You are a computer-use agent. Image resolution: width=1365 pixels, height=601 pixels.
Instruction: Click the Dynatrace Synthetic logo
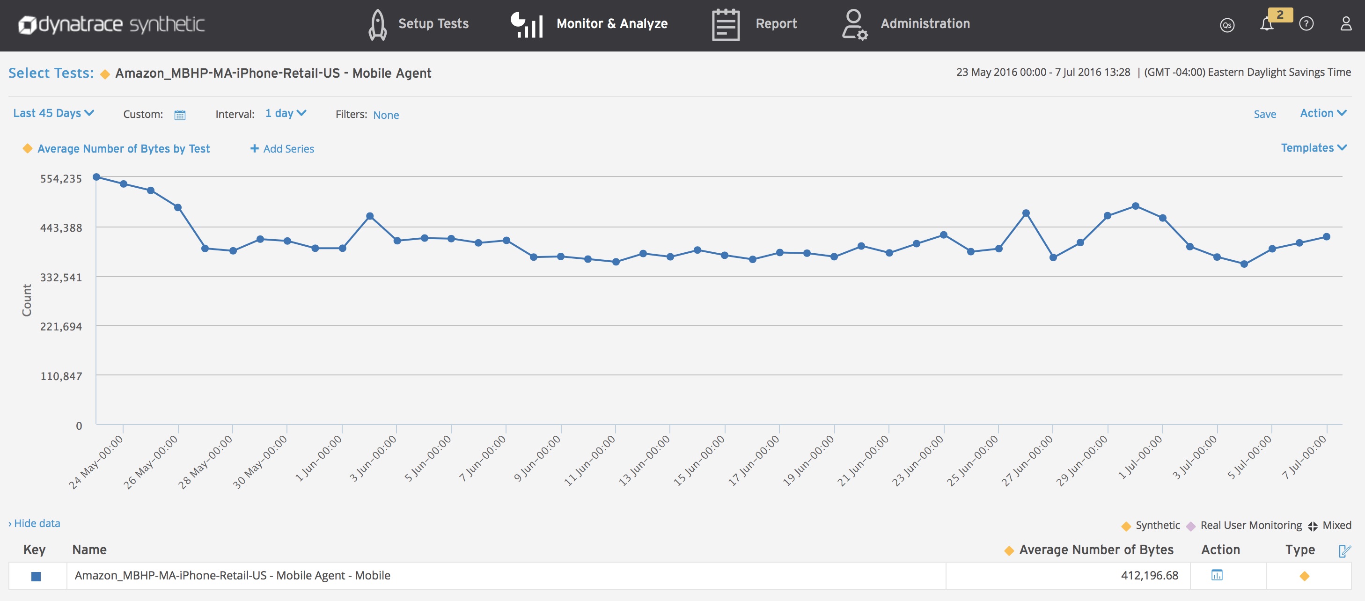[111, 24]
